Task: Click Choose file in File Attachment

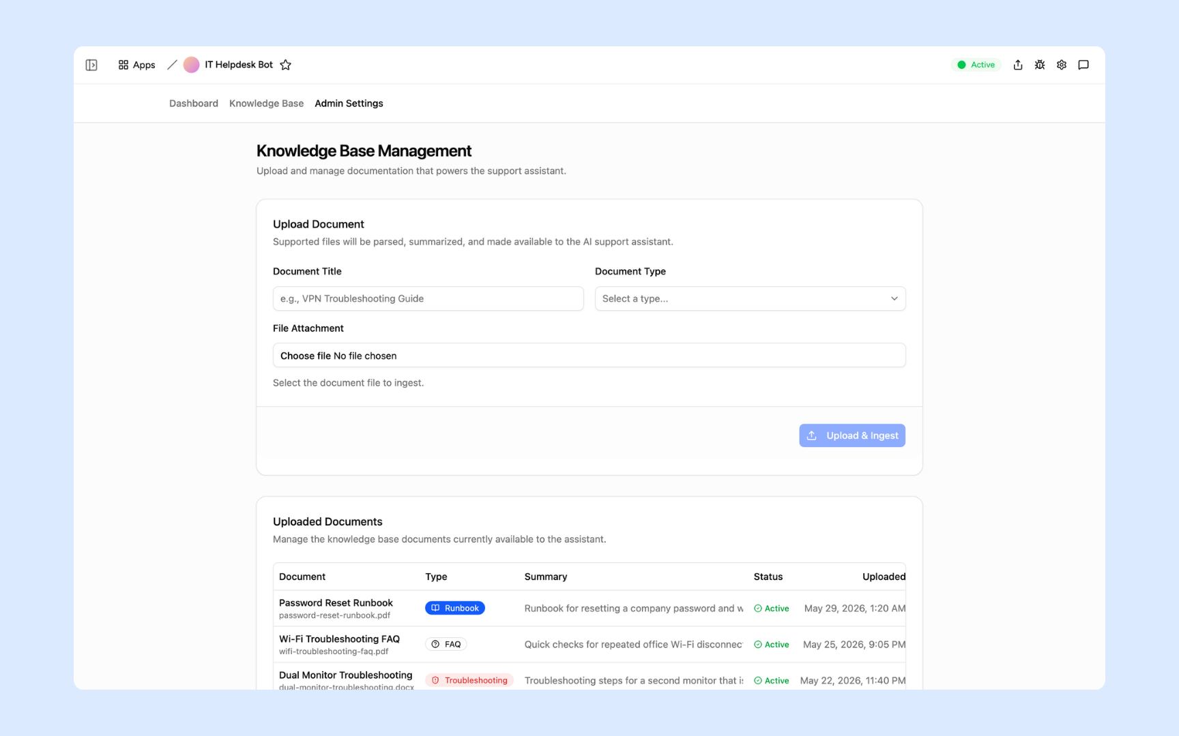Action: click(x=306, y=356)
